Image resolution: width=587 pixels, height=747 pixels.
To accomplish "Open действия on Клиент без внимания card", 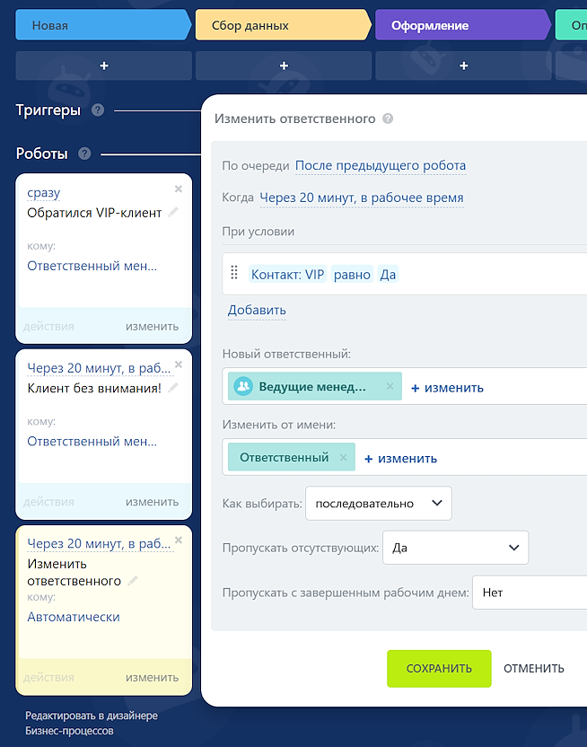I will pyautogui.click(x=48, y=502).
